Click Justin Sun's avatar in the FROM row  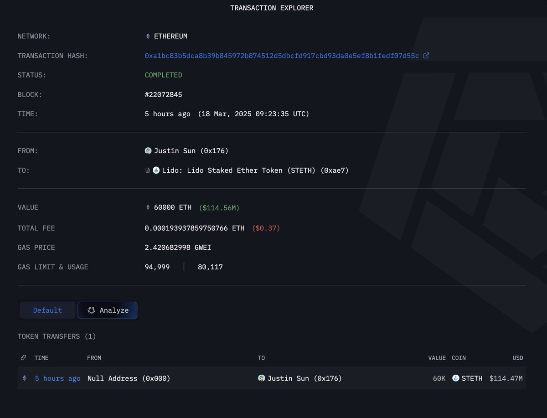(x=148, y=150)
